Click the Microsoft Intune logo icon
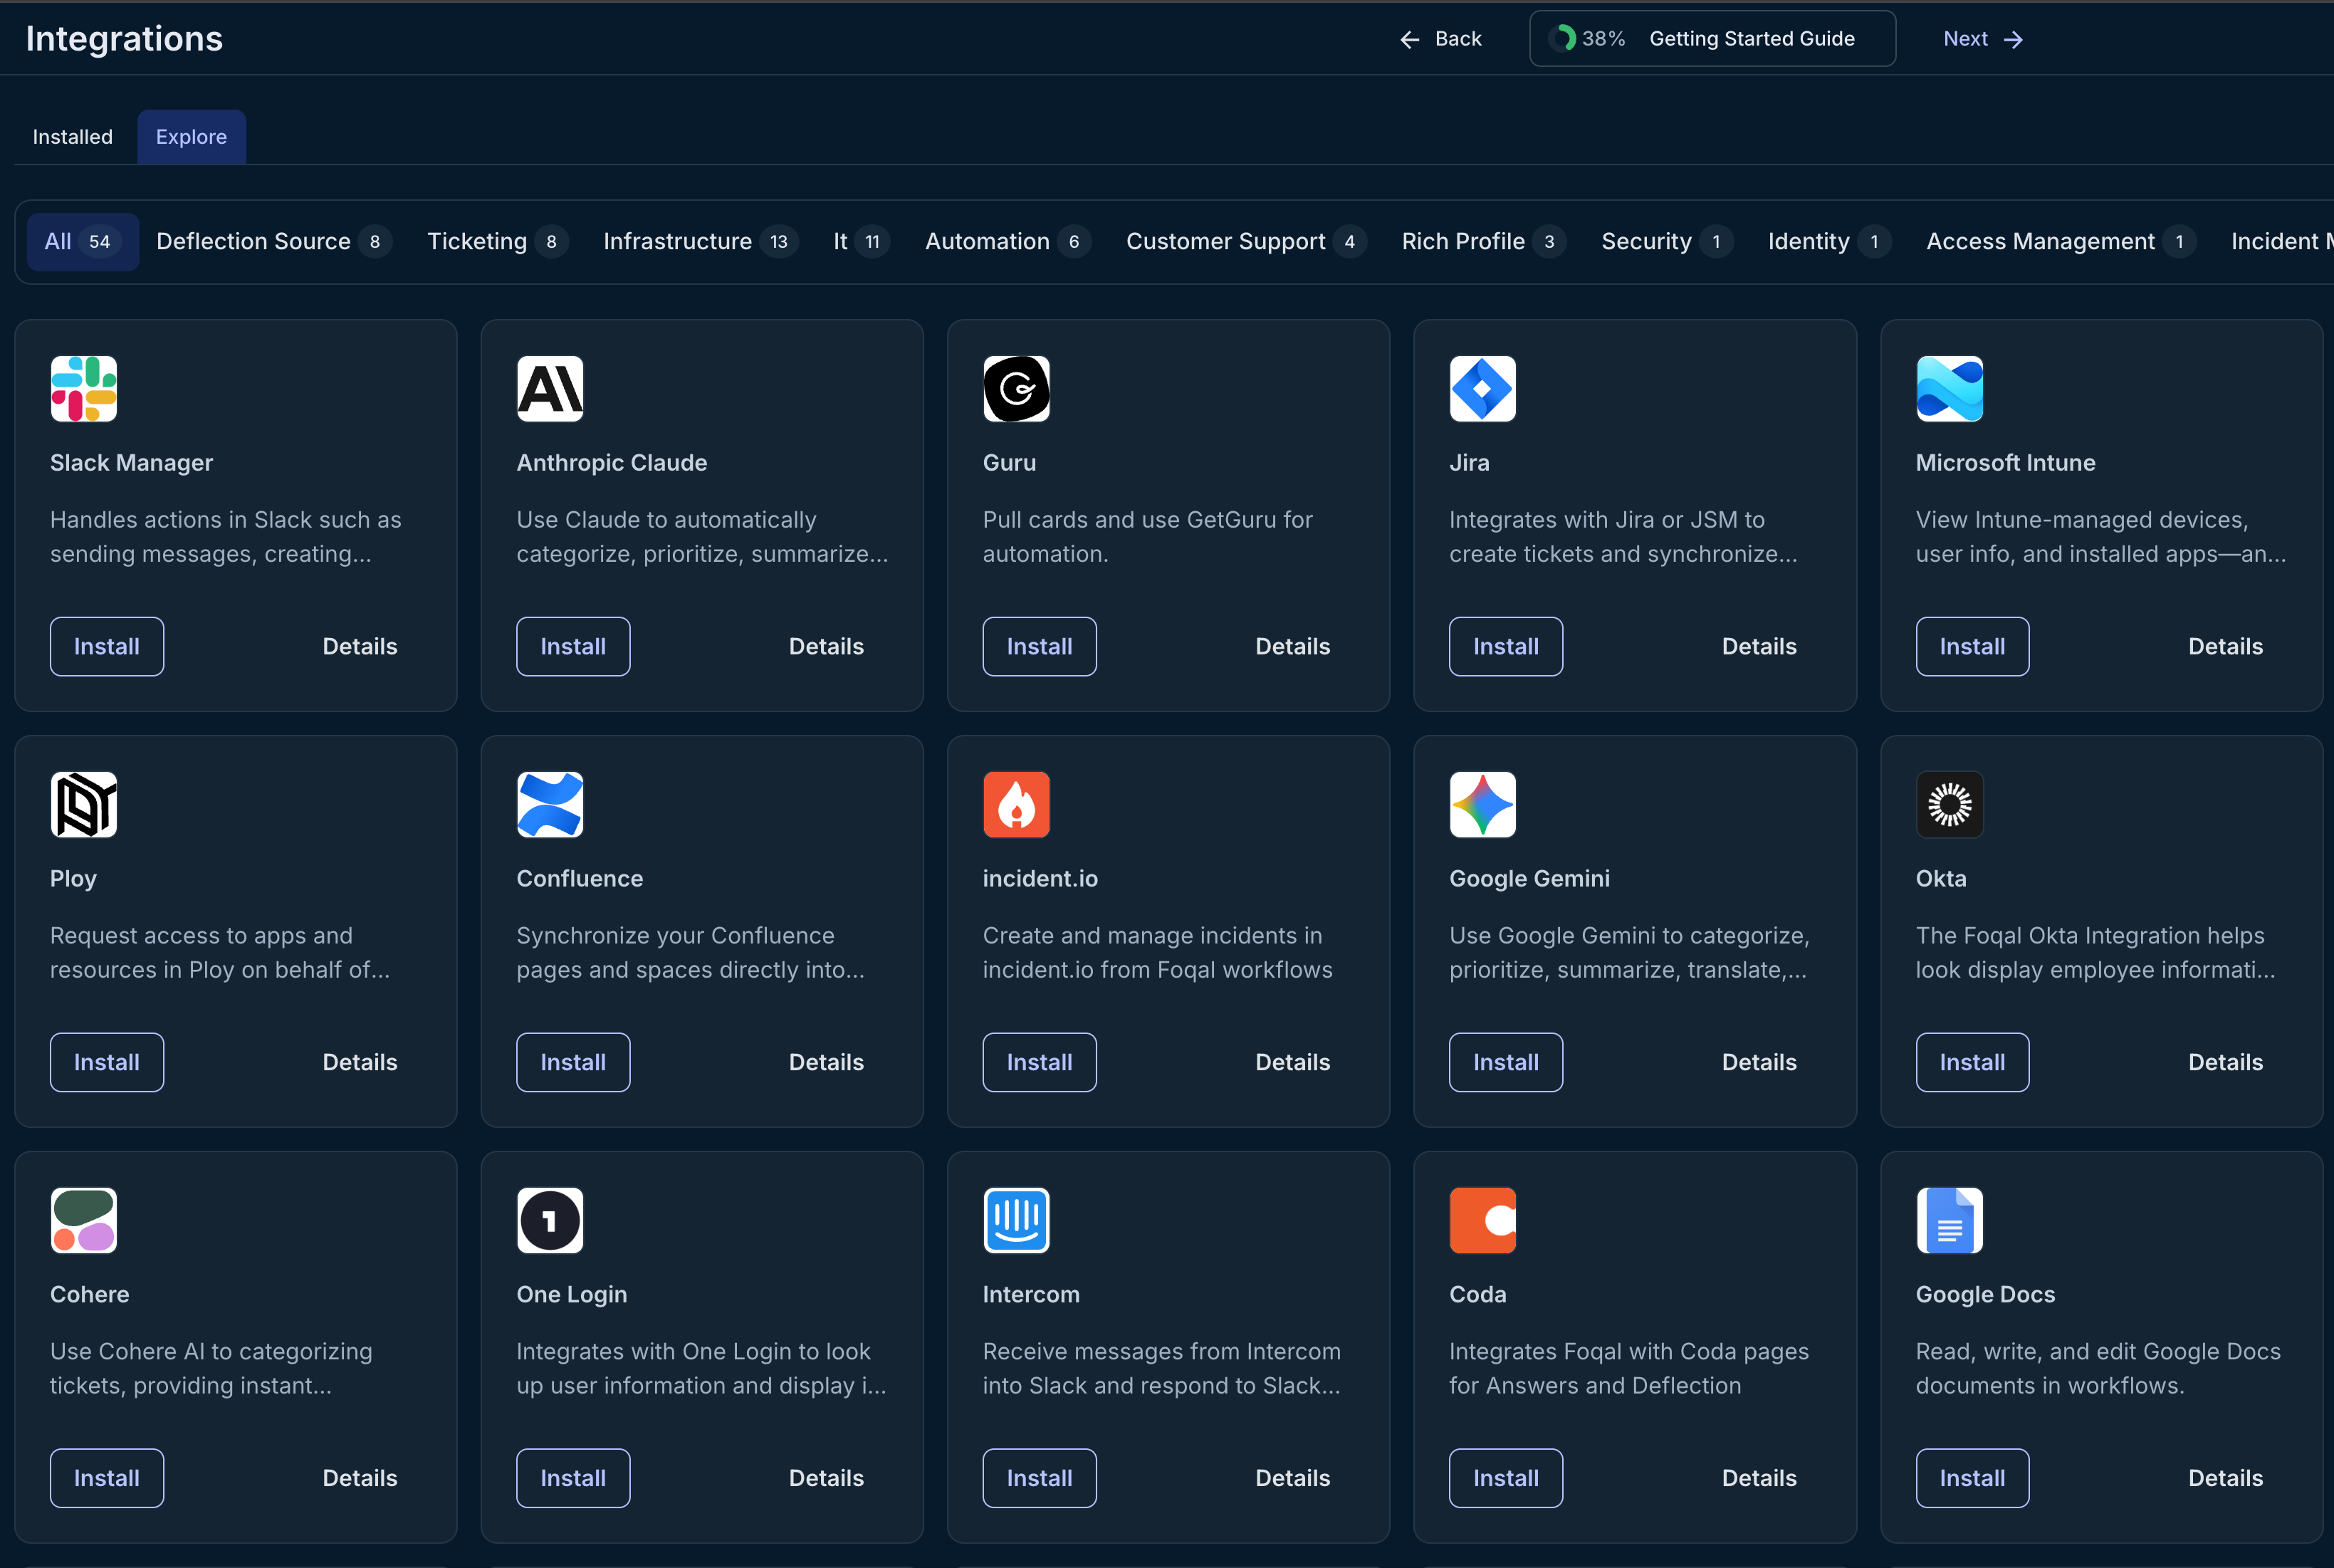This screenshot has width=2334, height=1568. click(1949, 389)
